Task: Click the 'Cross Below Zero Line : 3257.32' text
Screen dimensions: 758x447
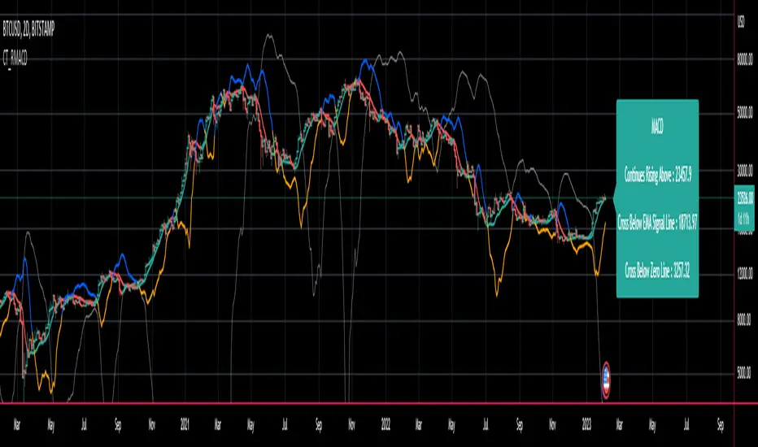Action: (x=657, y=271)
